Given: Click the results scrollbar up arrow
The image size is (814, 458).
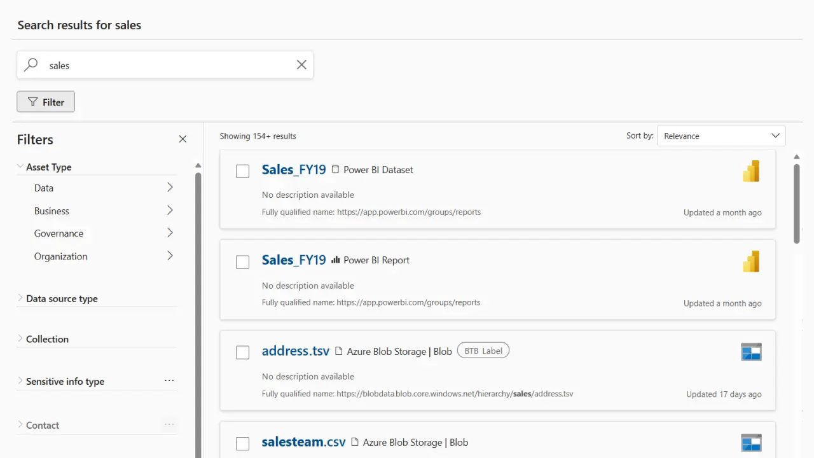Looking at the screenshot, I should click(797, 156).
